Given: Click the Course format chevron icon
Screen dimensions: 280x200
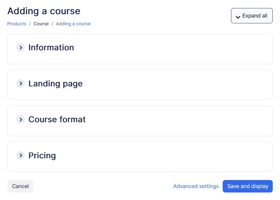Looking at the screenshot, I should [20, 119].
